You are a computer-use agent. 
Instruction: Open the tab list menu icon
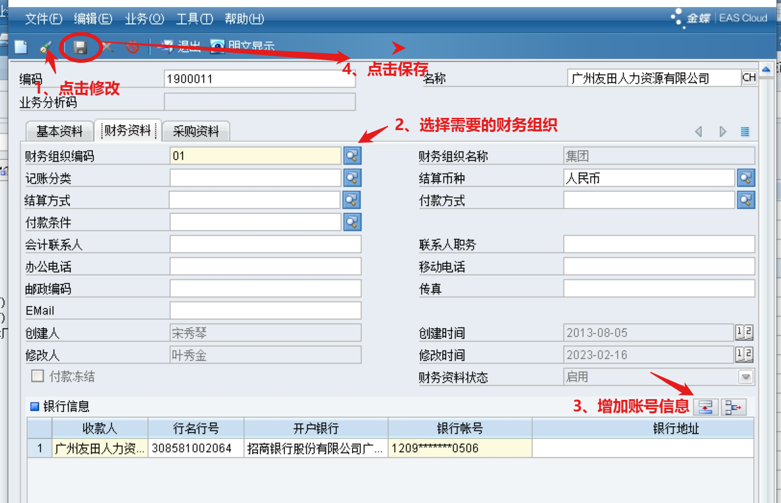[x=745, y=131]
